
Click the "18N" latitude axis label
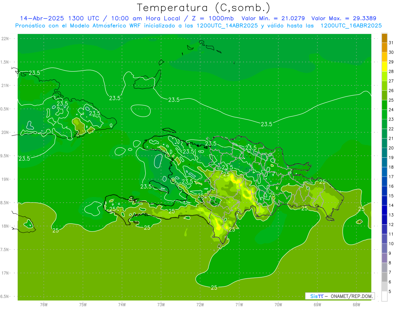[x=5, y=226]
